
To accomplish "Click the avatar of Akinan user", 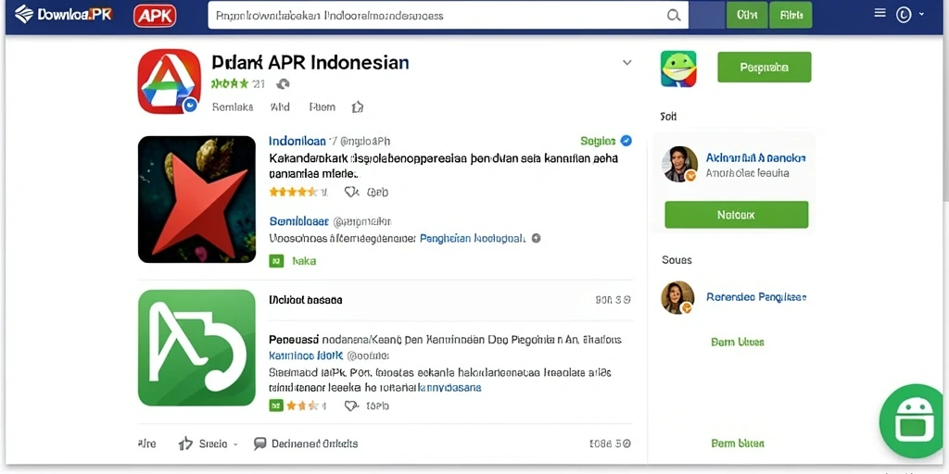I will 679,164.
